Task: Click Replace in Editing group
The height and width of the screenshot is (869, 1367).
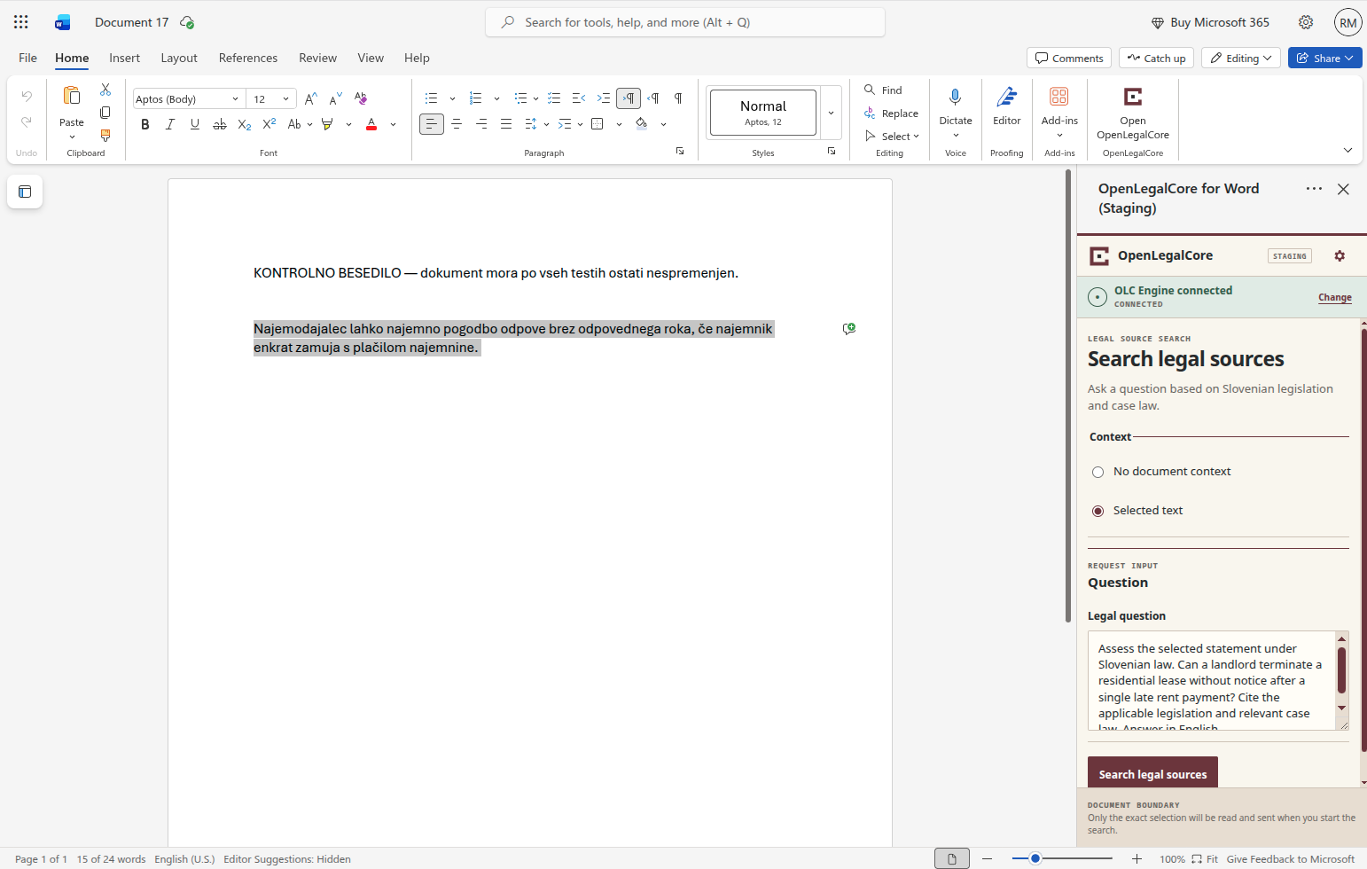Action: tap(891, 113)
